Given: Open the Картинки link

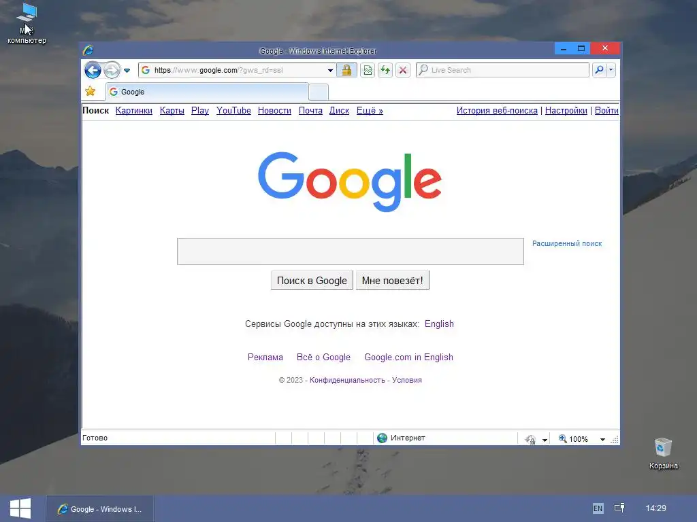Looking at the screenshot, I should point(134,111).
